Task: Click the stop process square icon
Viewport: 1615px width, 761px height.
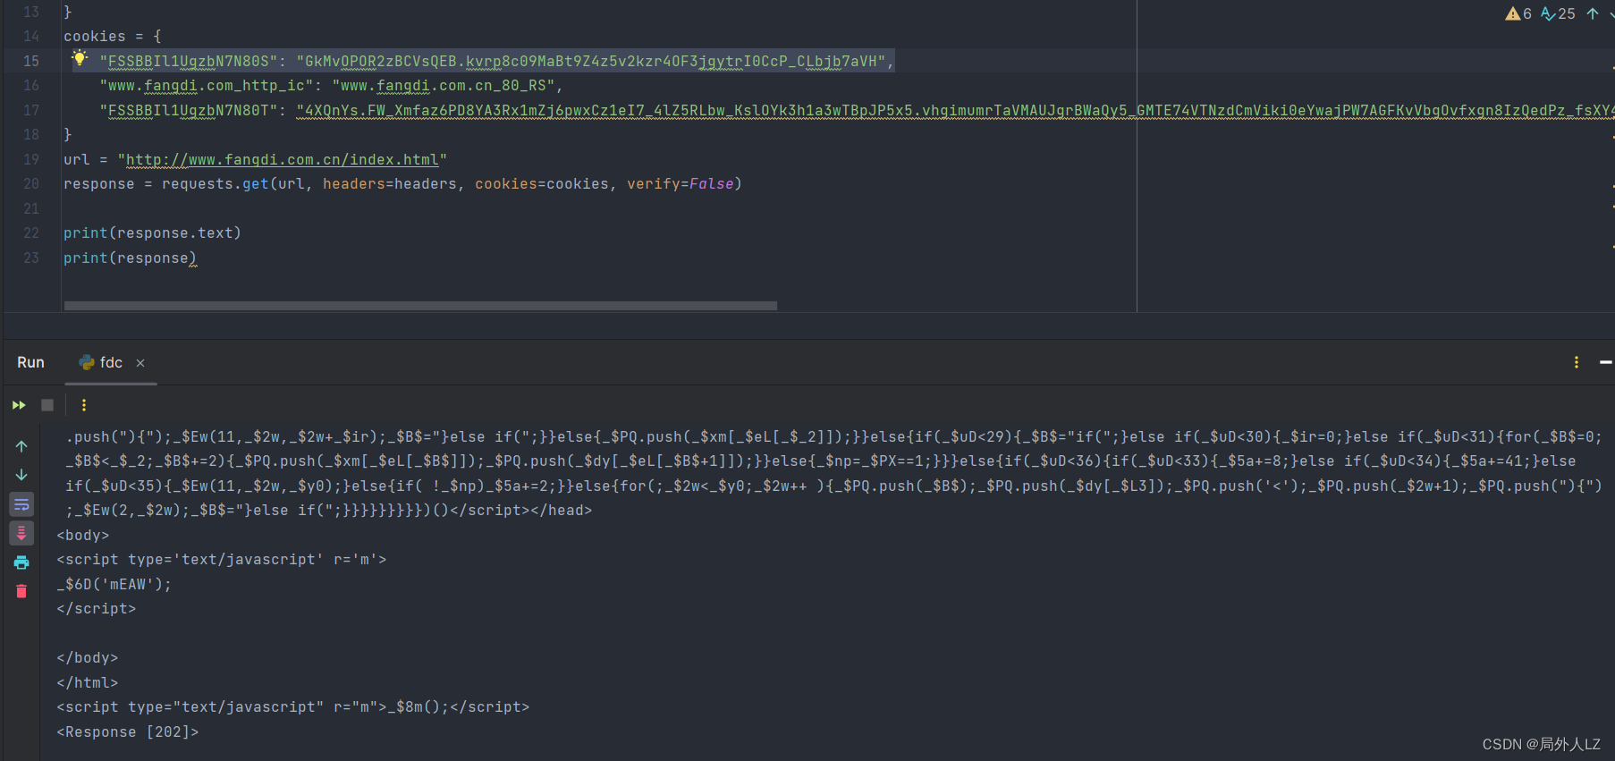Action: coord(47,405)
